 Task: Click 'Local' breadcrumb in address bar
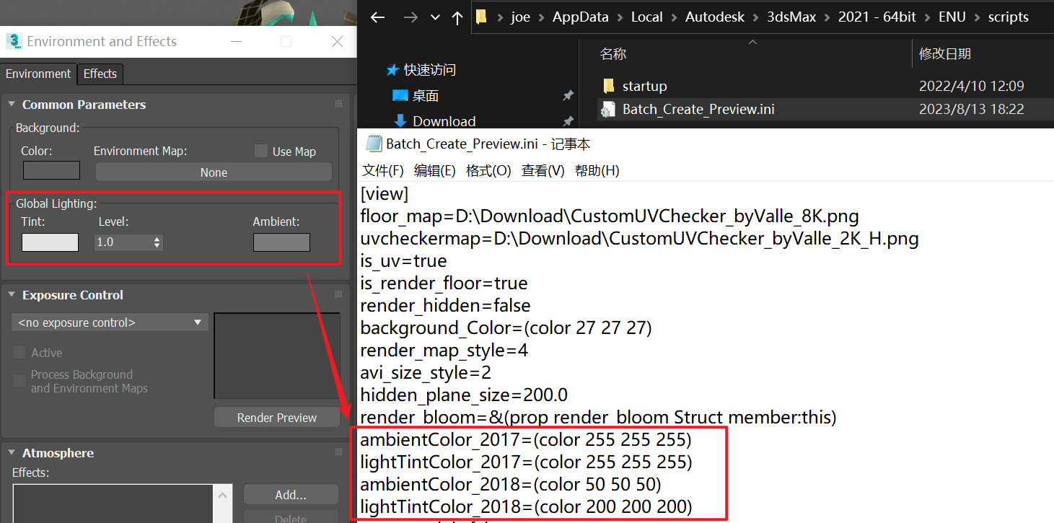(x=646, y=17)
